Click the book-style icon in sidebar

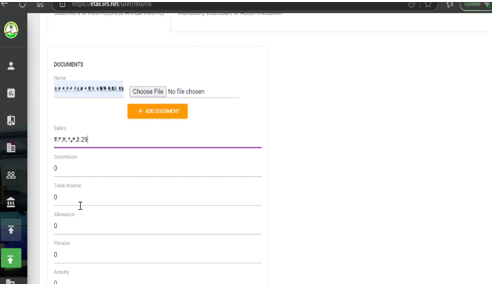(11, 121)
